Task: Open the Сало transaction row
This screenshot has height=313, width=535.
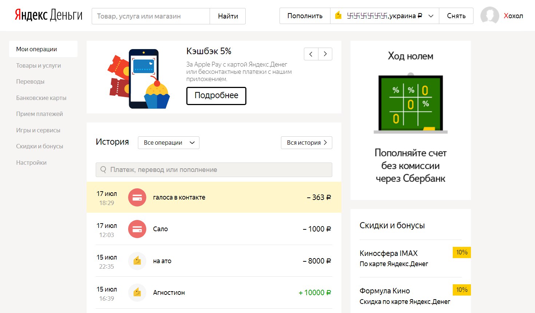Action: [214, 229]
